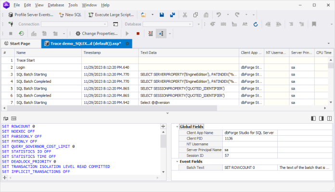Click the red Stop trace icon
The width and height of the screenshot is (335, 192).
[x=138, y=34]
